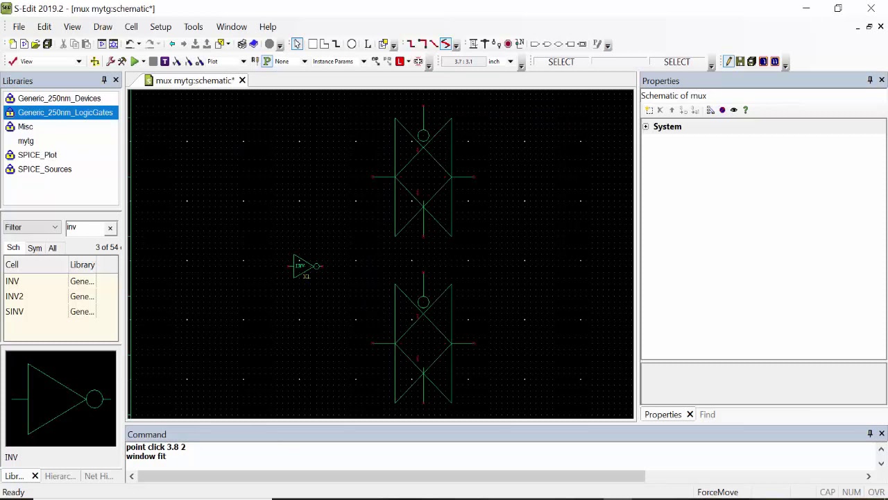Click the add new property icon

pyautogui.click(x=649, y=110)
